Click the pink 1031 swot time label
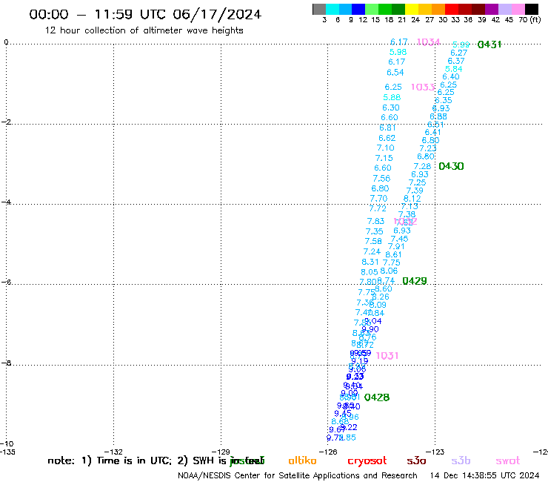This screenshot has width=548, height=482. coord(387,356)
